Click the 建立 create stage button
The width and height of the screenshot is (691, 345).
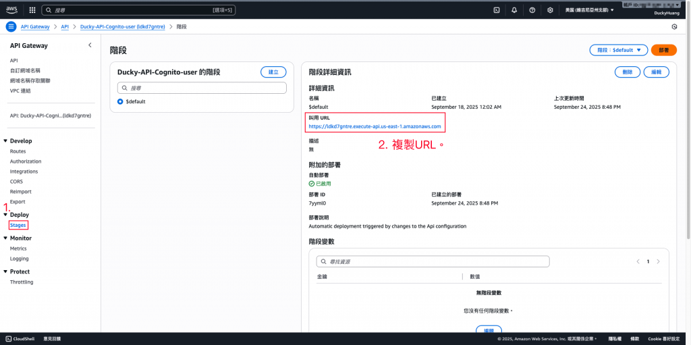click(x=274, y=72)
